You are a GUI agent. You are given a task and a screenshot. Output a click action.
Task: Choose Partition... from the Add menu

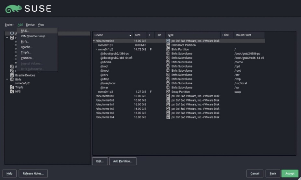click(37, 58)
